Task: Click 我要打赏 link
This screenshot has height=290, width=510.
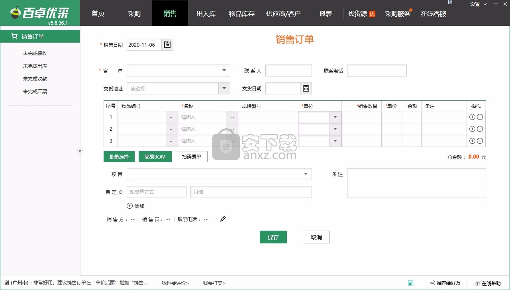Action: (x=214, y=283)
